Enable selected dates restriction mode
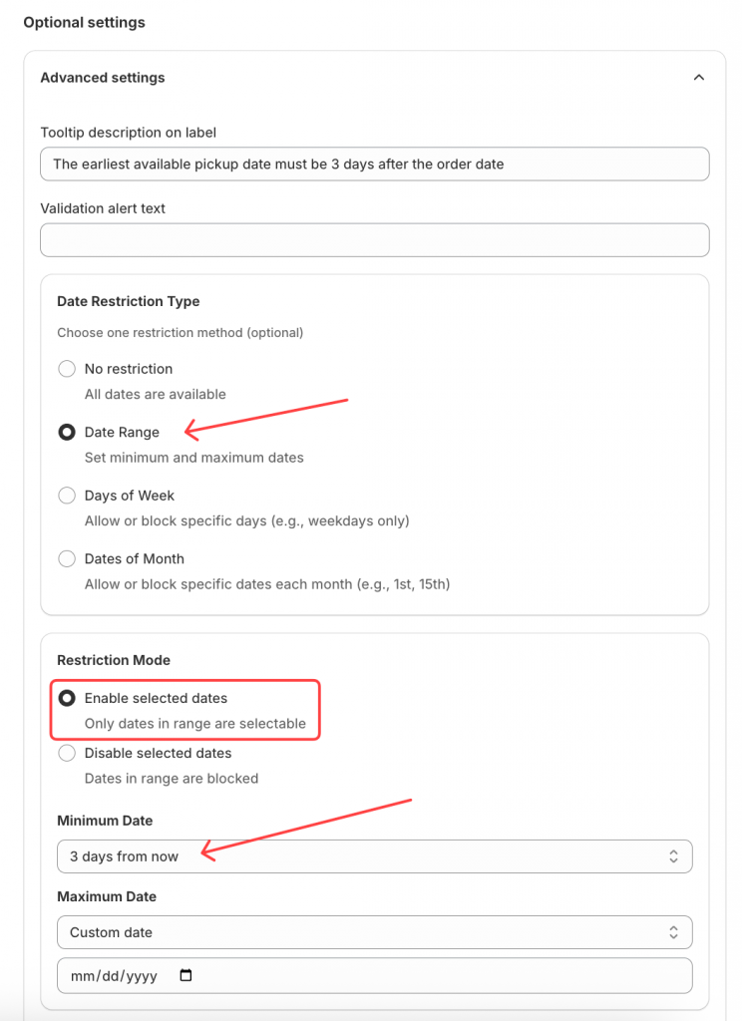742x1021 pixels. 67,697
